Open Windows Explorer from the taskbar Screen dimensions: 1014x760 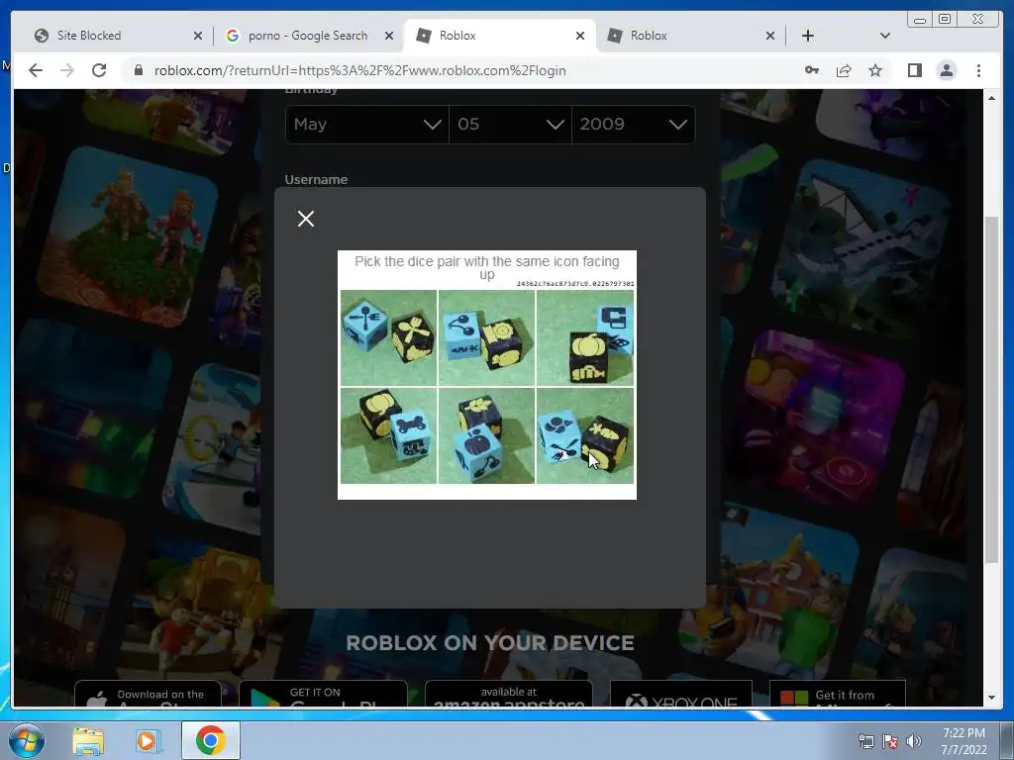click(88, 740)
